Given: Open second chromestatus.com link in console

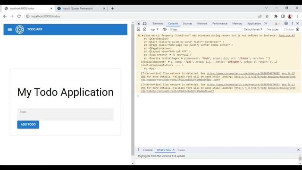Looking at the screenshot, I should point(243,85).
